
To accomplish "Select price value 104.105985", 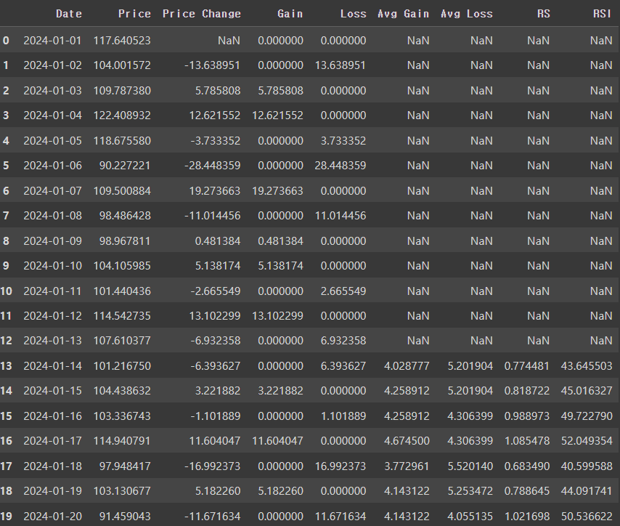I will [x=122, y=266].
